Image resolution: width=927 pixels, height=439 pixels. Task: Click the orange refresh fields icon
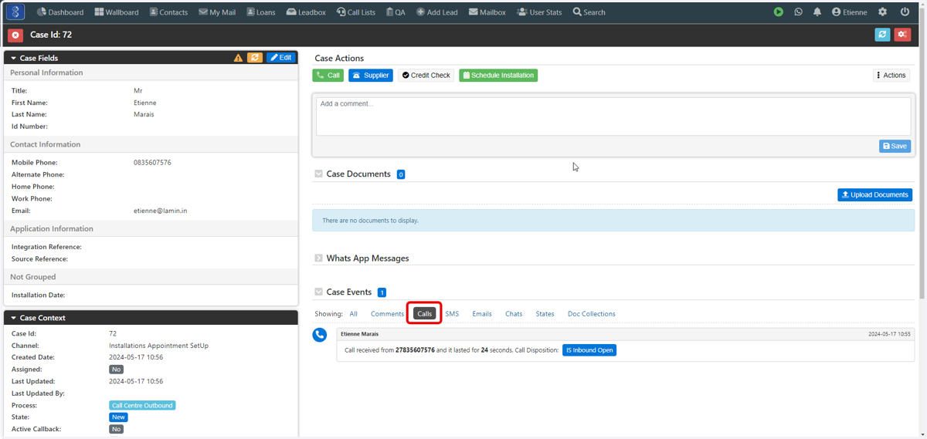(255, 58)
